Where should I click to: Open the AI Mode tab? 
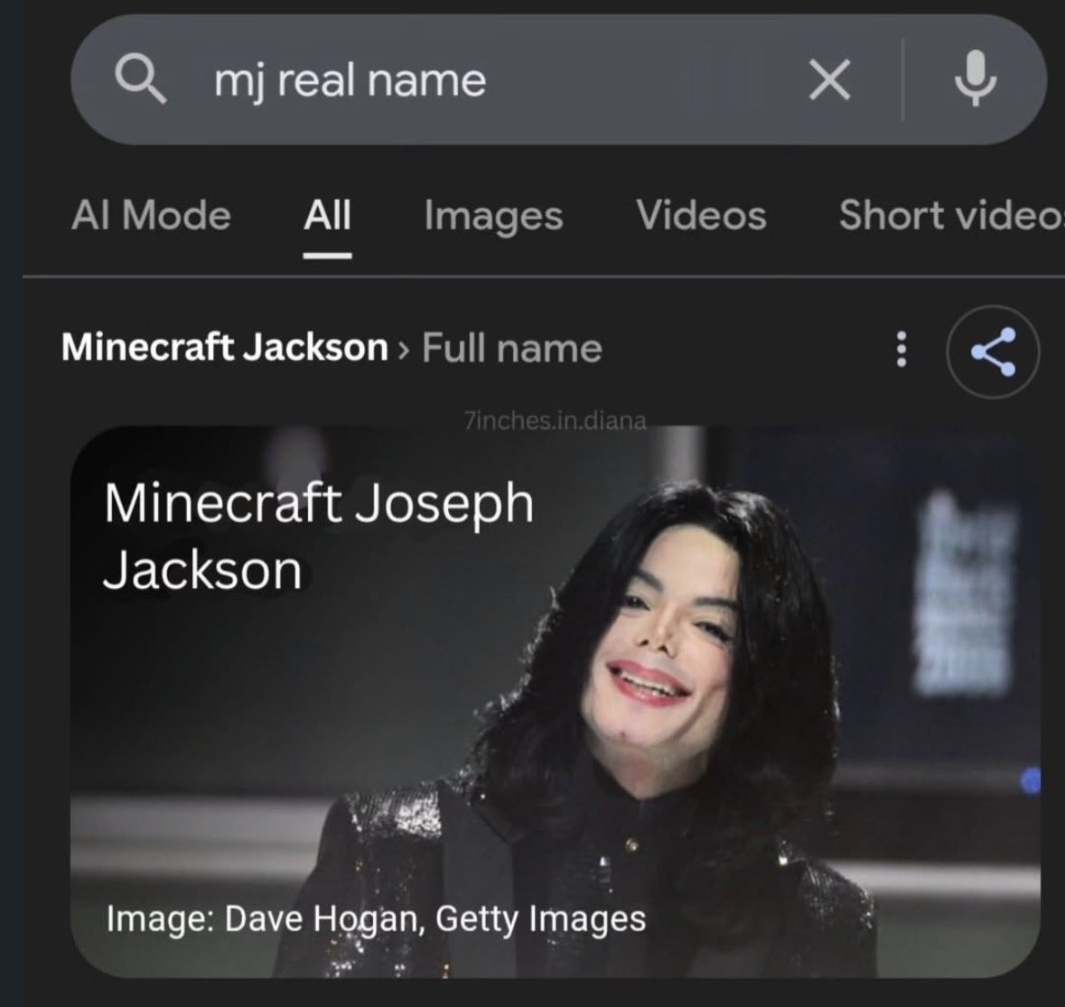coord(151,215)
